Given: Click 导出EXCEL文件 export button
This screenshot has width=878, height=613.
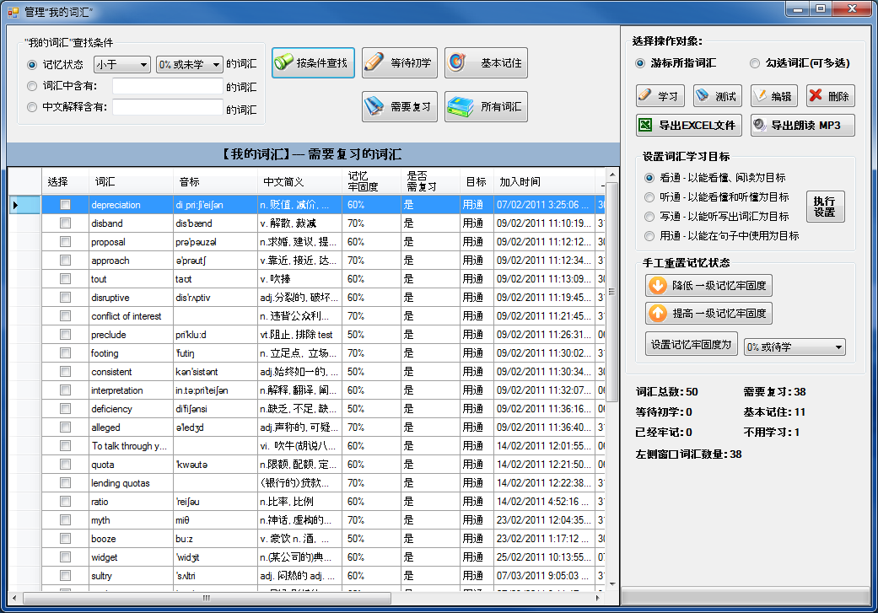Looking at the screenshot, I should click(x=688, y=126).
